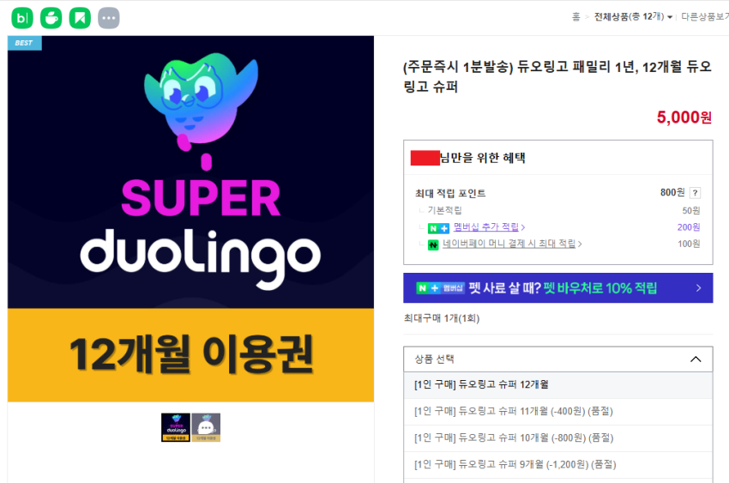The height and width of the screenshot is (483, 729).
Task: Go to 홈 in the breadcrumb
Action: point(575,17)
